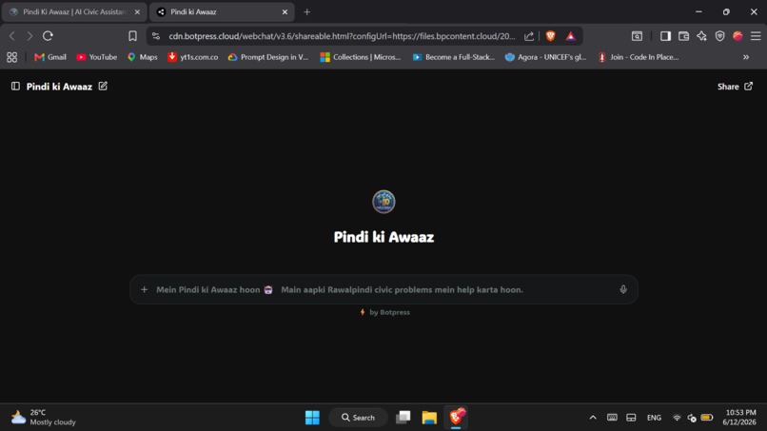Open the Pindi ki Awaaz bot avatar

tap(383, 202)
